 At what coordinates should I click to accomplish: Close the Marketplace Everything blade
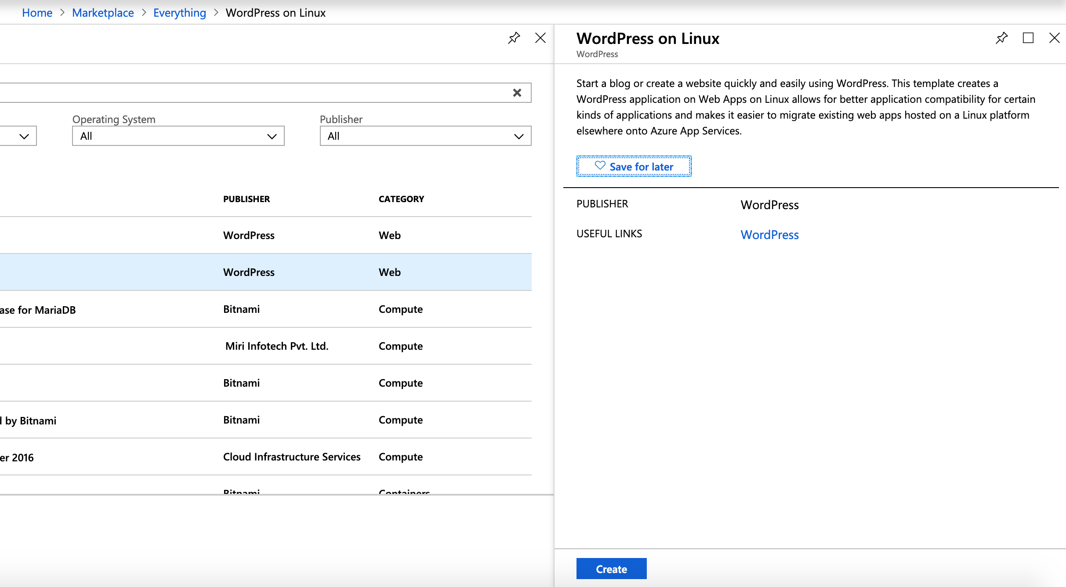coord(540,38)
